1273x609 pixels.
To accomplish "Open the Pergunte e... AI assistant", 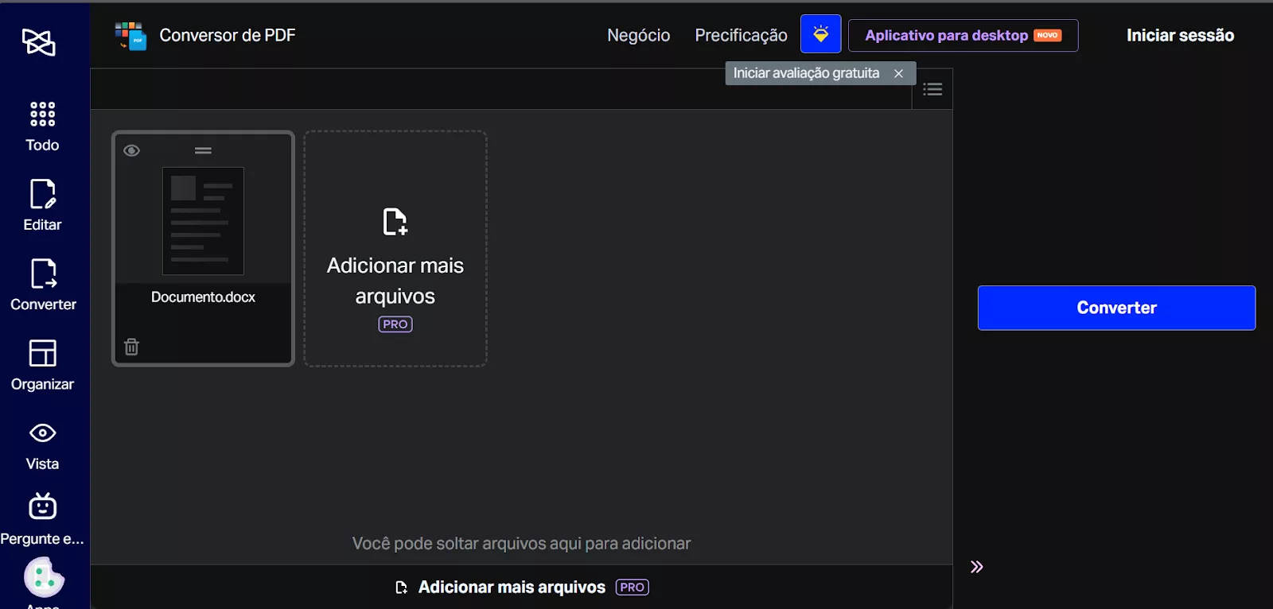I will point(42,519).
